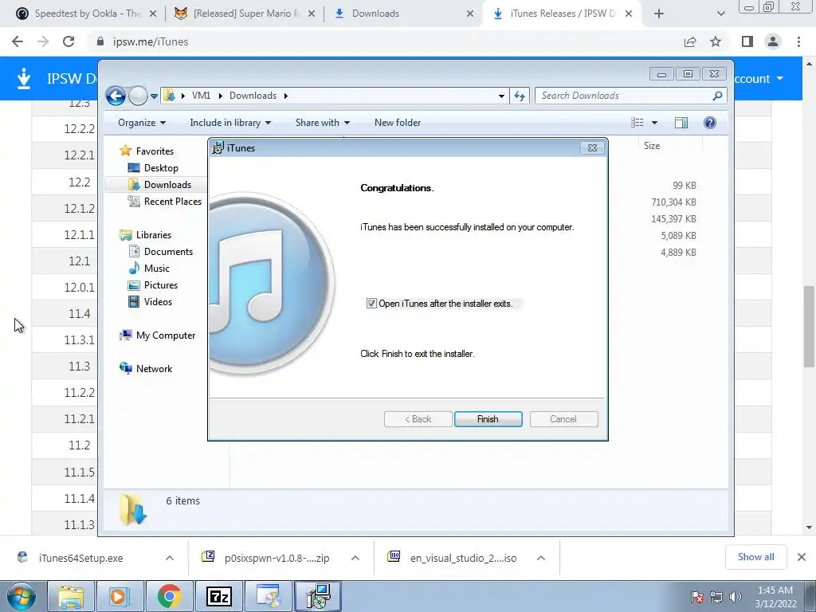The image size is (816, 612).
Task: Close the Chrome downloads bar
Action: [x=802, y=557]
